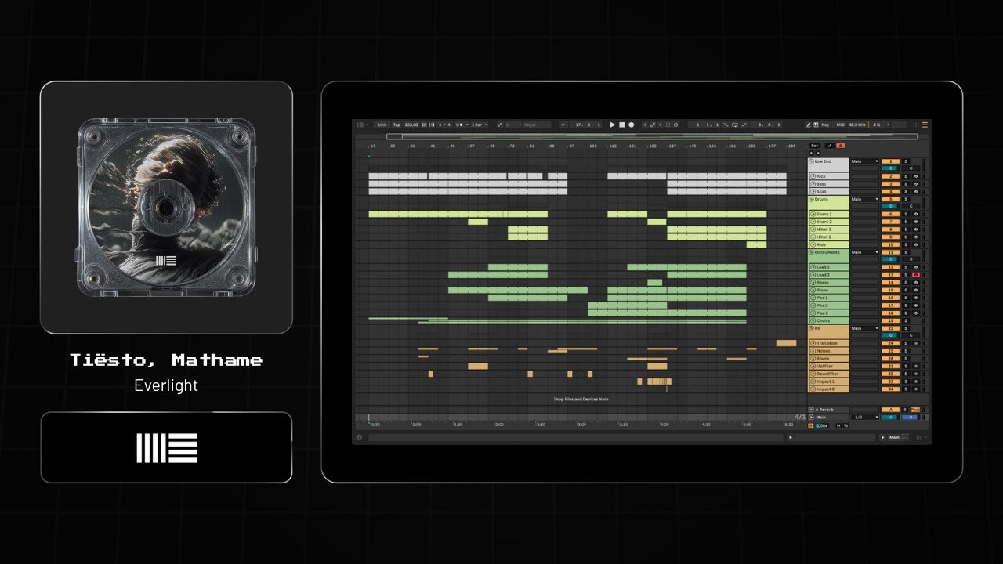Open the 1 Bar quantization dropdown
The height and width of the screenshot is (564, 1003).
pyautogui.click(x=478, y=125)
